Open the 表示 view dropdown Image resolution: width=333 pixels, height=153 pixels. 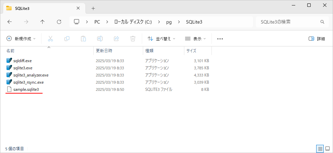pos(195,39)
